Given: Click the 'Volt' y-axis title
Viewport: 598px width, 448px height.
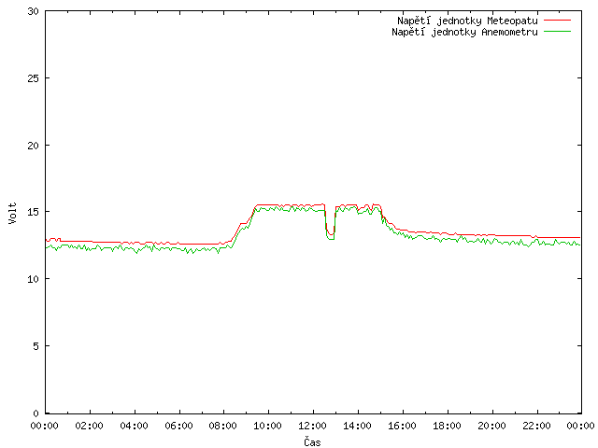Looking at the screenshot, I should pyautogui.click(x=12, y=213).
